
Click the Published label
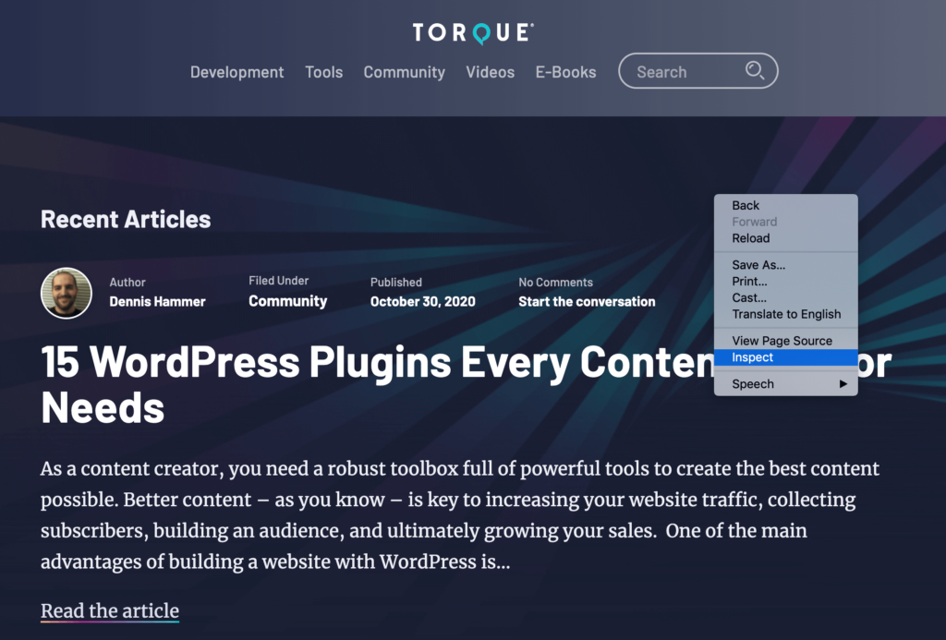point(396,283)
